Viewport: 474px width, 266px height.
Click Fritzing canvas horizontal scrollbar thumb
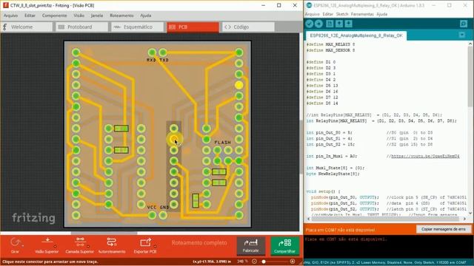click(104, 233)
